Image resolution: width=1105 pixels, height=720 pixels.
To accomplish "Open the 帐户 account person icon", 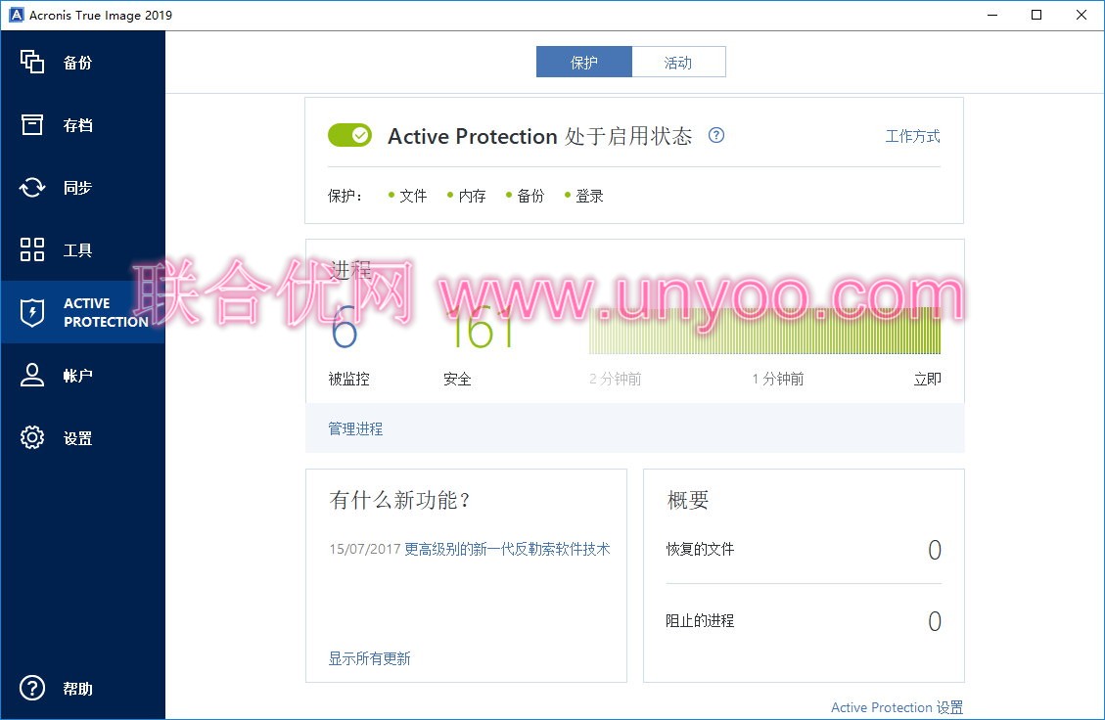I will 31,375.
